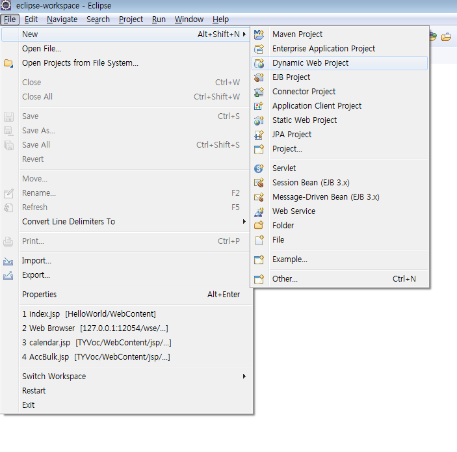Screen dimensions: 457x452
Task: Open the Project menu
Action: click(131, 20)
